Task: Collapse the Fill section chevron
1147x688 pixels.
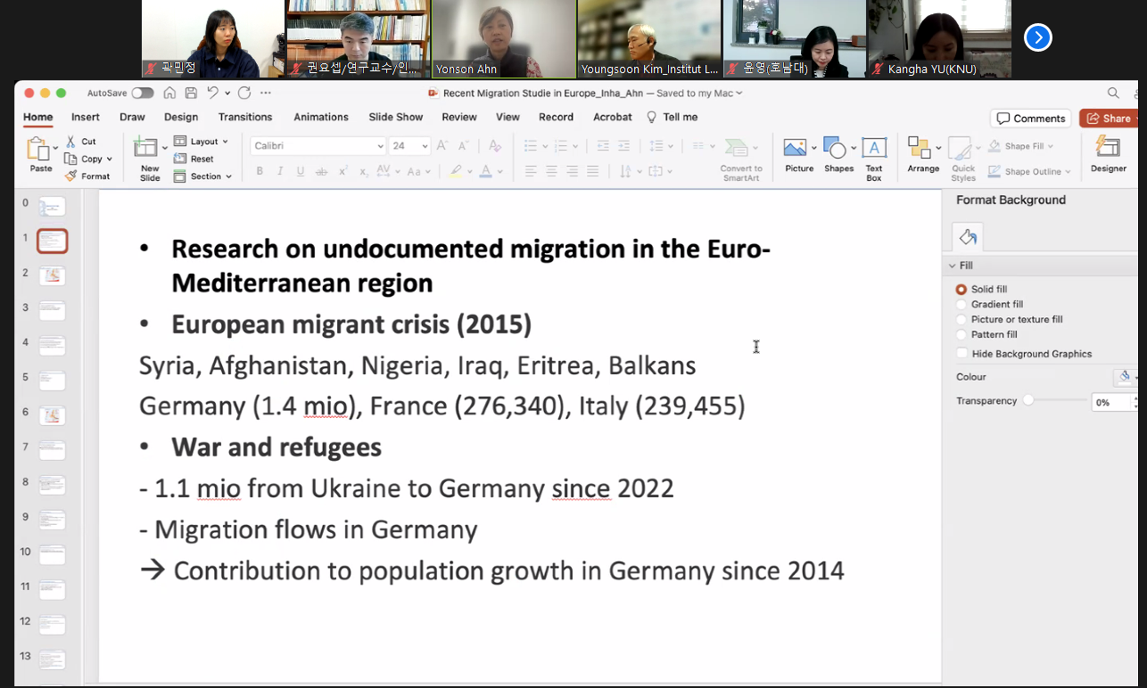Action: [x=953, y=266]
